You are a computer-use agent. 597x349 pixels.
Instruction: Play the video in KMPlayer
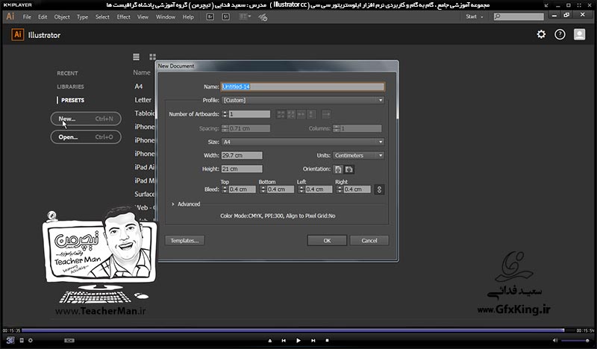(x=298, y=341)
